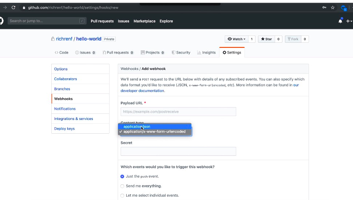Select Deploy keys in settings sidebar

coord(80,129)
